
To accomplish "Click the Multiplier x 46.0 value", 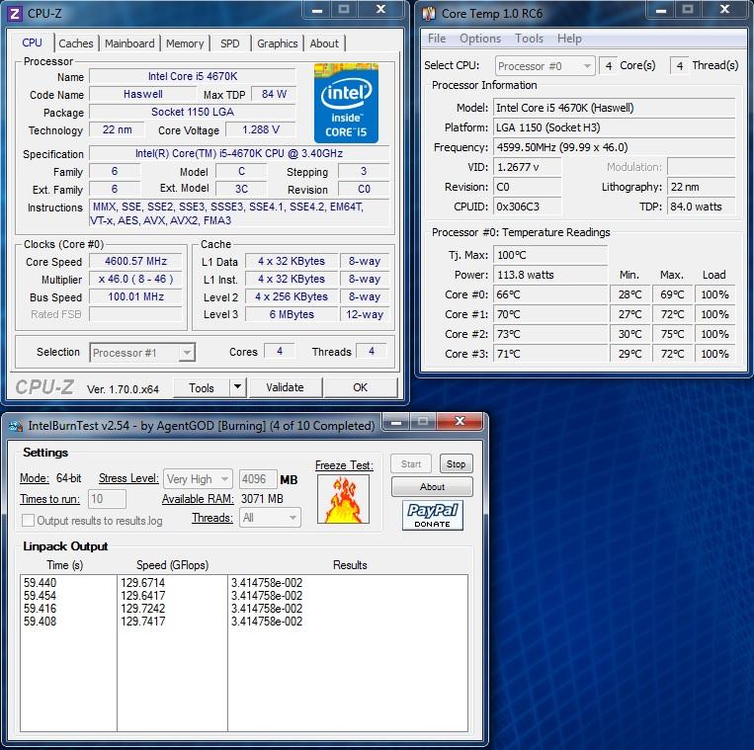I will click(x=136, y=279).
